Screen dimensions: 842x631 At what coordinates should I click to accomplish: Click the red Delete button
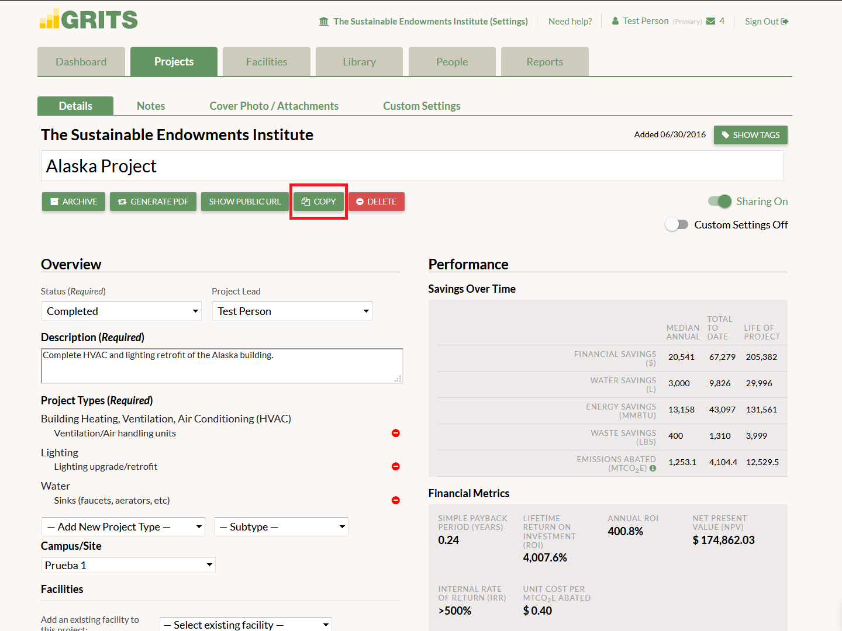[377, 202]
